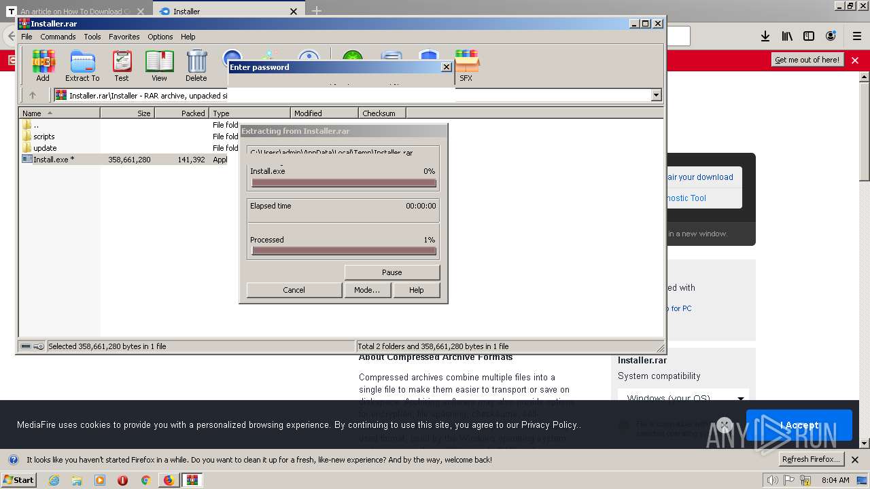Toggle Firefox sidebar icon

tap(809, 36)
